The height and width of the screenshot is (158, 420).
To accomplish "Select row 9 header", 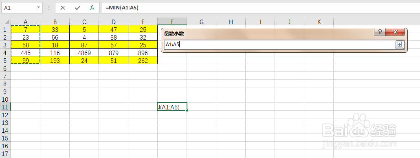I will point(5,91).
